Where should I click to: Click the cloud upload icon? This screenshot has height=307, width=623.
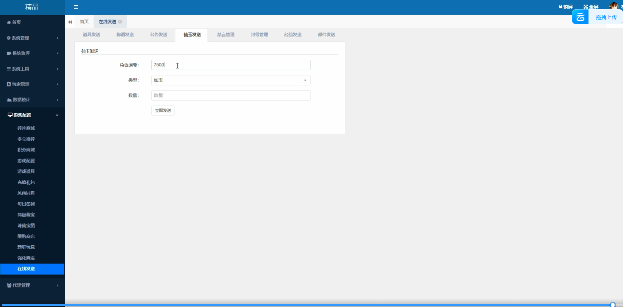(580, 17)
